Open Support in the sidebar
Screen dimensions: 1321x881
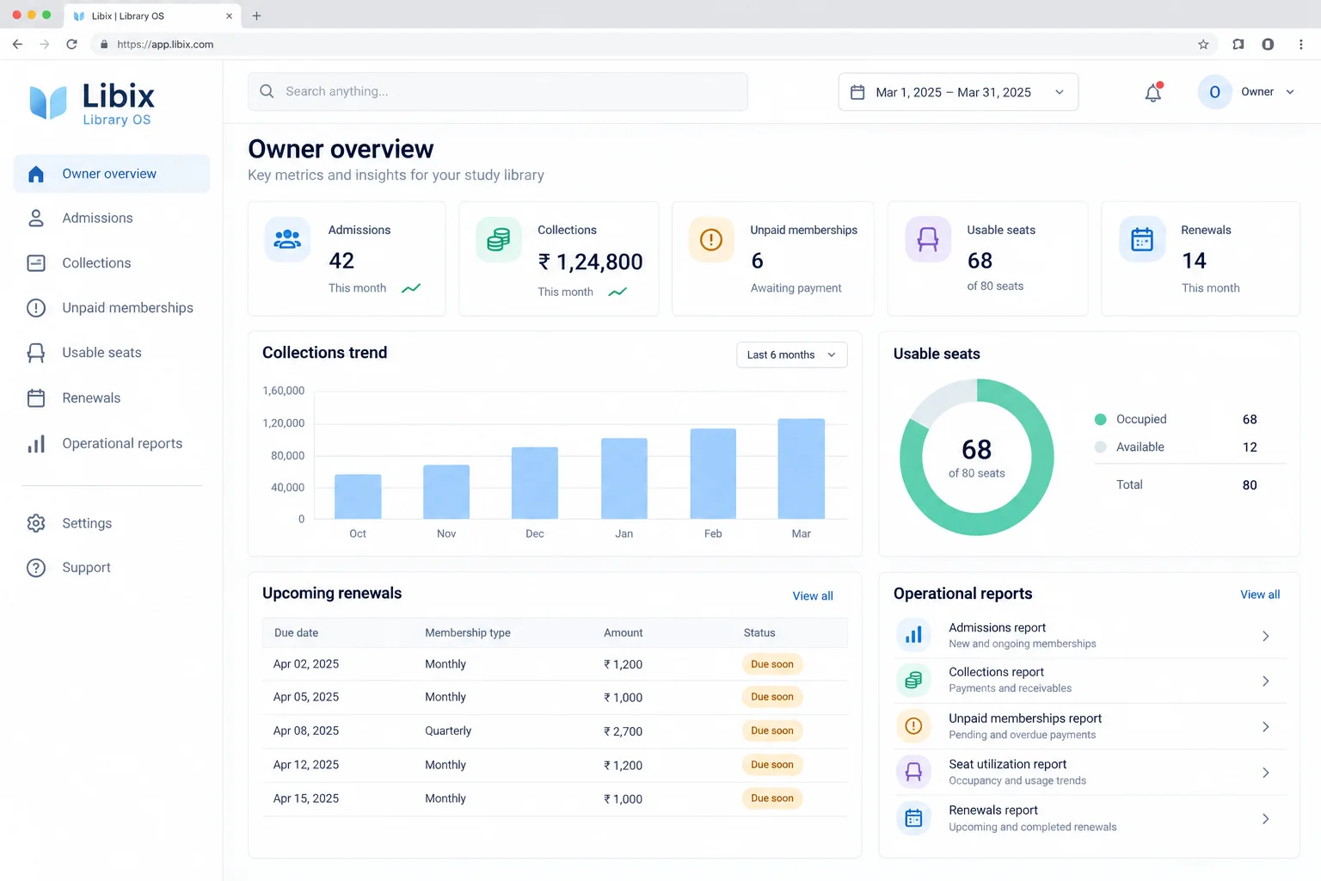112,568
